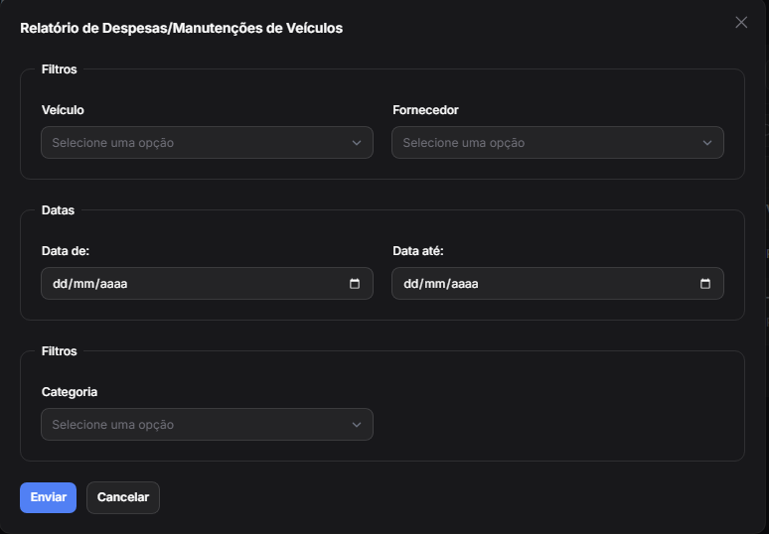Open the Fornecedor dropdown
The height and width of the screenshot is (534, 769).
pyautogui.click(x=557, y=143)
